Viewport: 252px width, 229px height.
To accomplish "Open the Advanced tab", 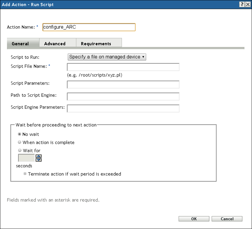I will pos(55,44).
